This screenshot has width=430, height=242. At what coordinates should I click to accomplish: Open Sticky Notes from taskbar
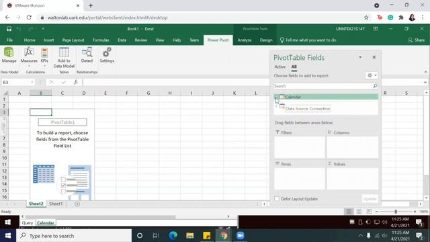(x=206, y=236)
